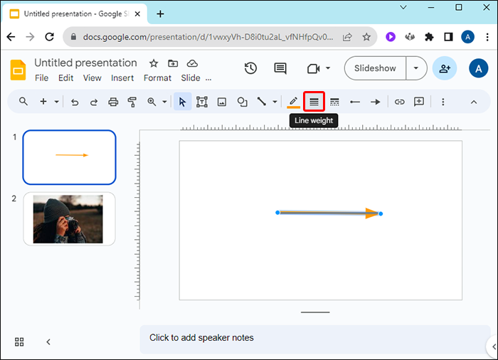The image size is (498, 360).
Task: Undo the last action
Action: tap(75, 102)
